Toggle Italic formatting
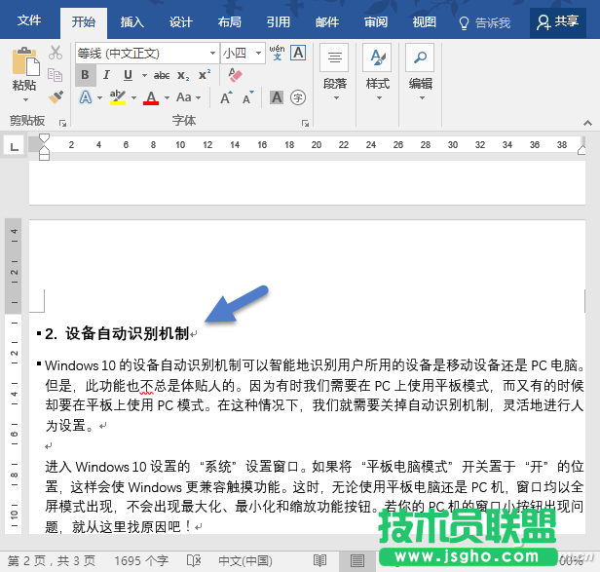 [107, 75]
